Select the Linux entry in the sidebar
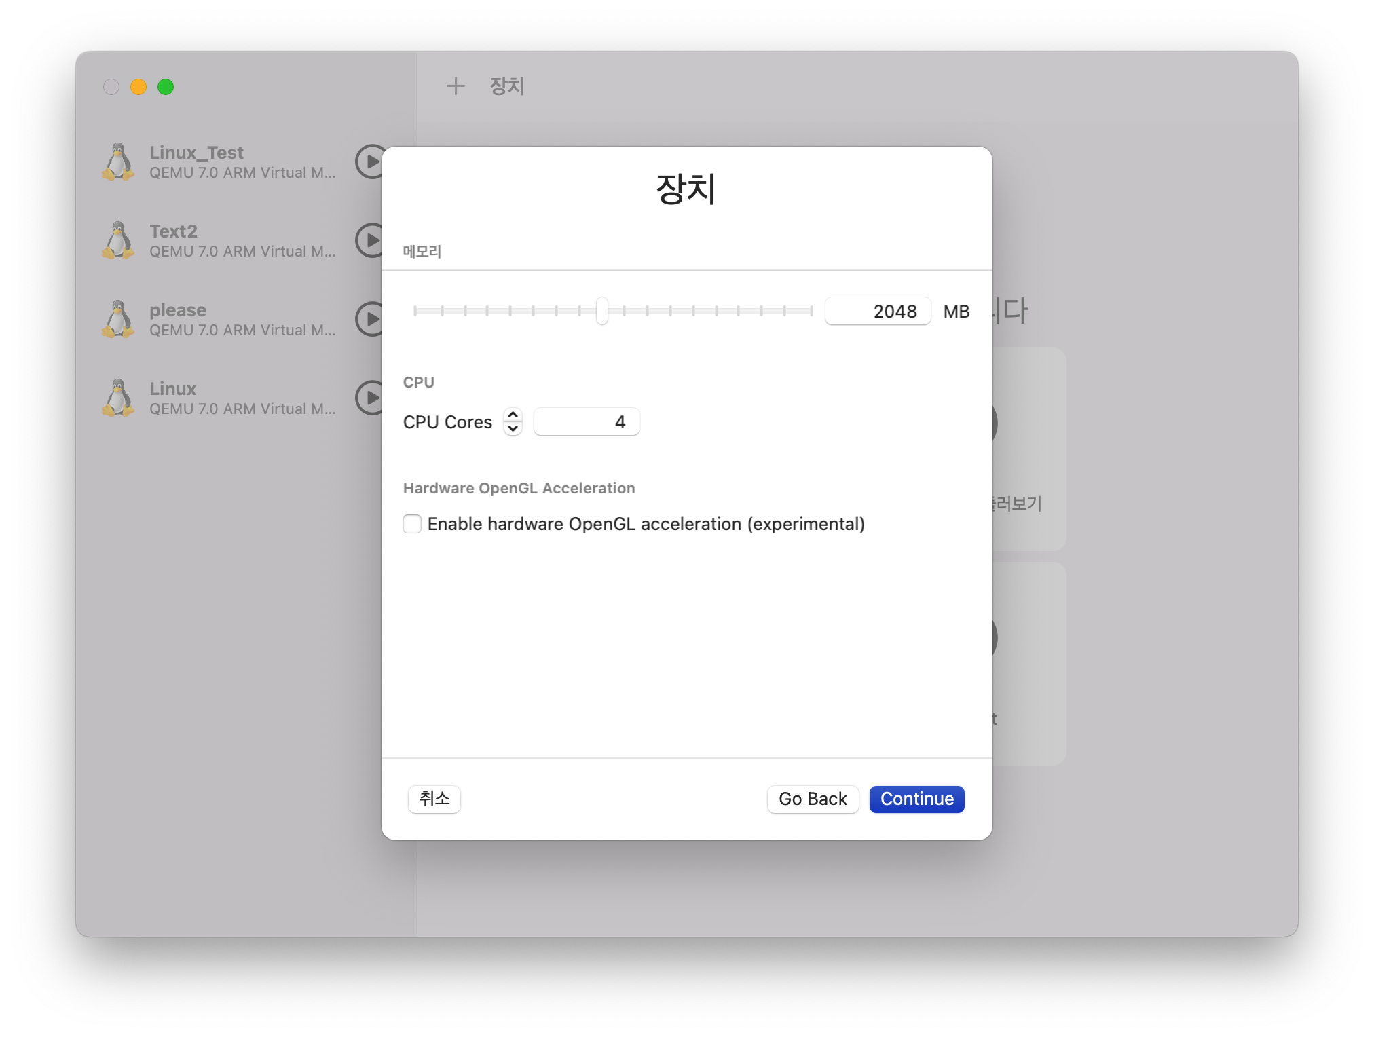Screen dimensions: 1374x1037 pyautogui.click(x=173, y=389)
